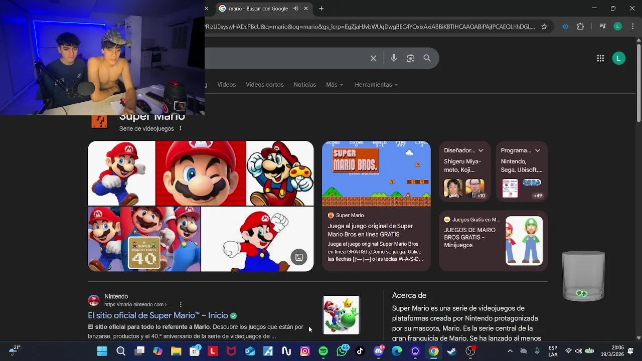Click the magnifier search button
The height and width of the screenshot is (361, 642).
coord(427,58)
